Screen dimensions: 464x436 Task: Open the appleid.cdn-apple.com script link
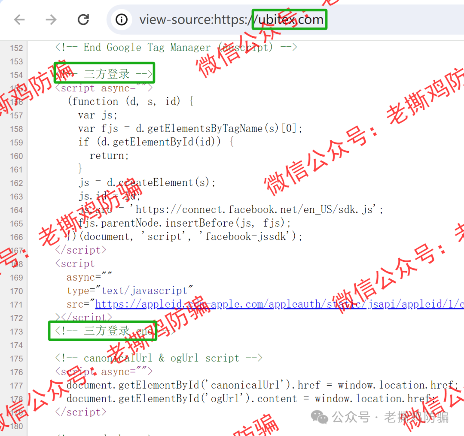point(279,304)
